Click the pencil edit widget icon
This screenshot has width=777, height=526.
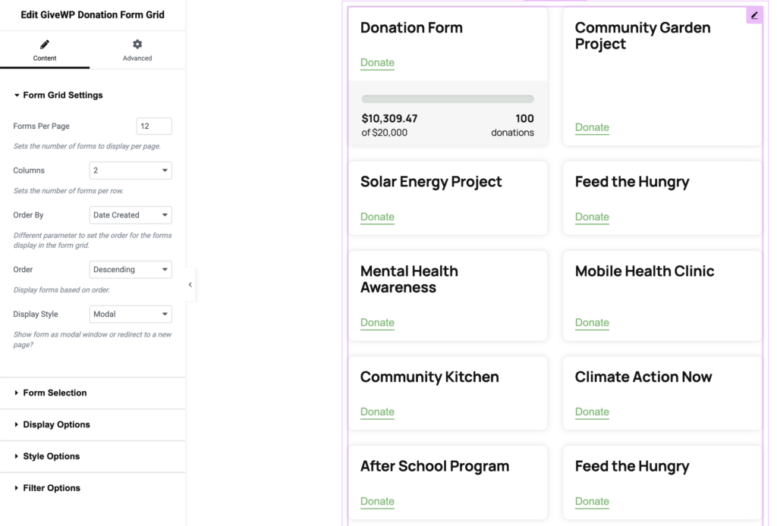tap(753, 15)
